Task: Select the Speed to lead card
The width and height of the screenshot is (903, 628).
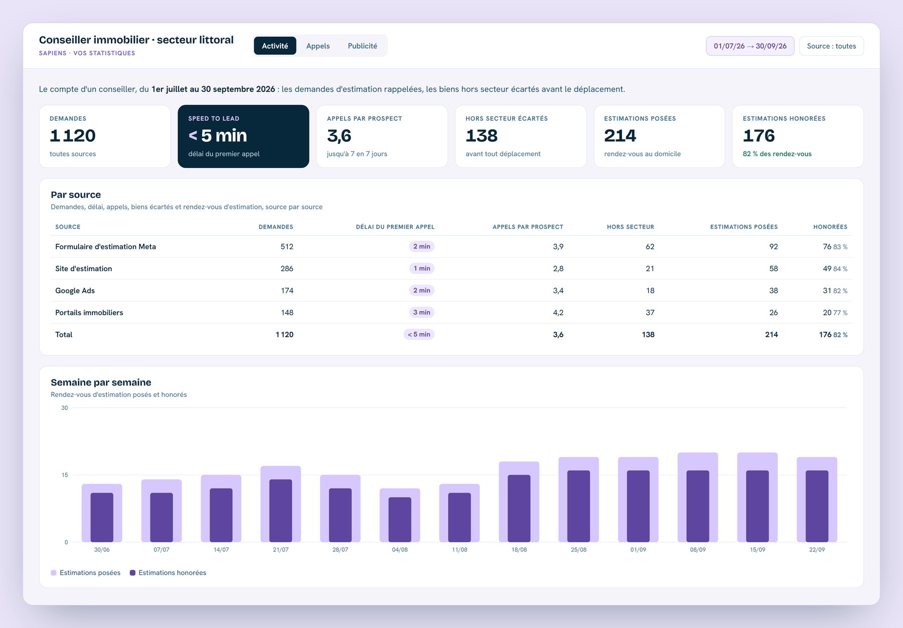Action: pyautogui.click(x=243, y=136)
